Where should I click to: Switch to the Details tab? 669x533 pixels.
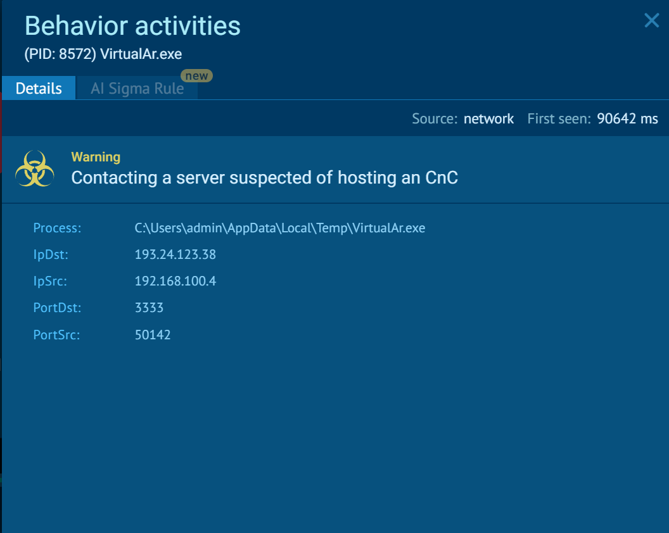point(39,88)
